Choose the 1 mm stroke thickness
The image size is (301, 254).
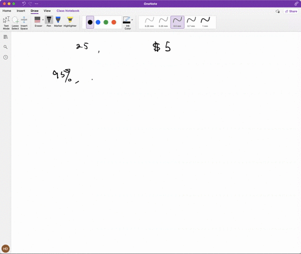point(205,22)
